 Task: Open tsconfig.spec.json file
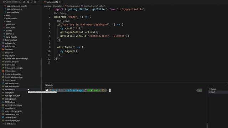12,121
